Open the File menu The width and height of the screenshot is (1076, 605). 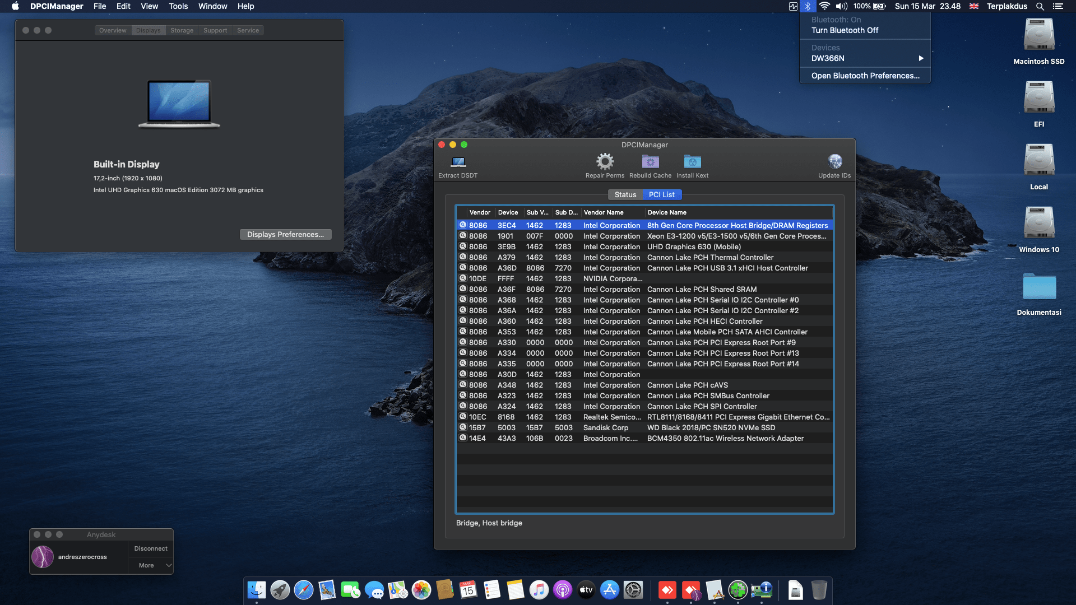(100, 6)
